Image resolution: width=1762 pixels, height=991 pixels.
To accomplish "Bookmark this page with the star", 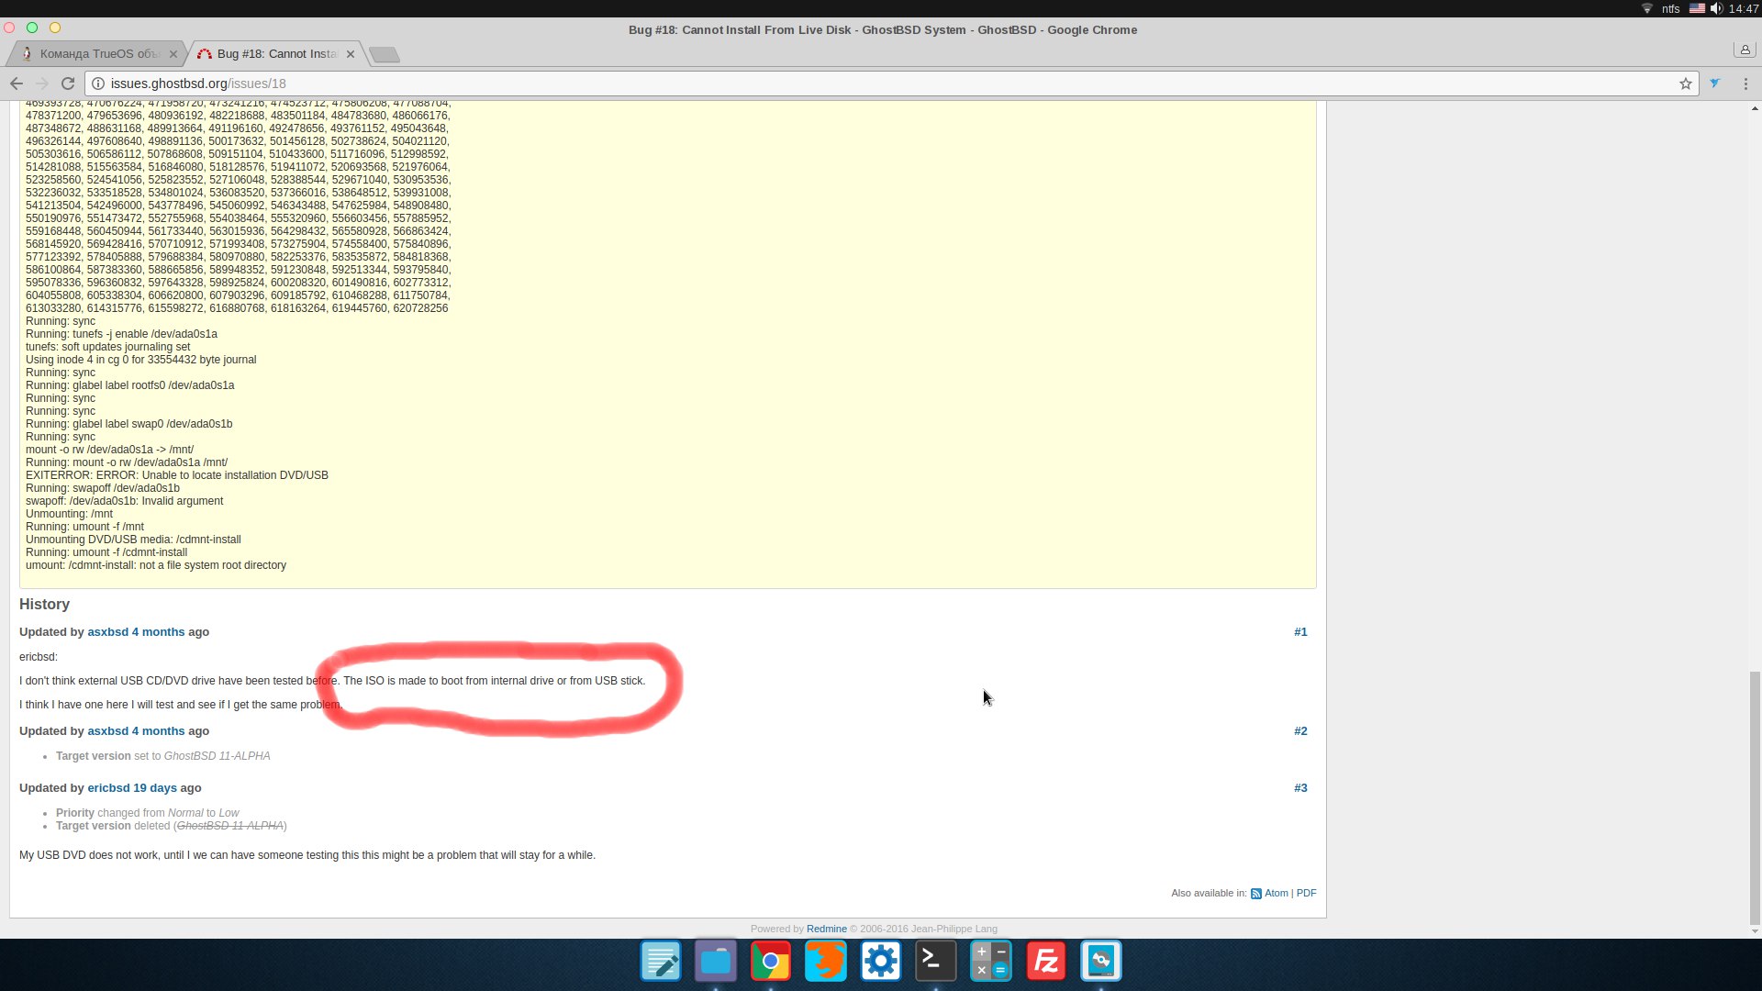I will pyautogui.click(x=1686, y=84).
